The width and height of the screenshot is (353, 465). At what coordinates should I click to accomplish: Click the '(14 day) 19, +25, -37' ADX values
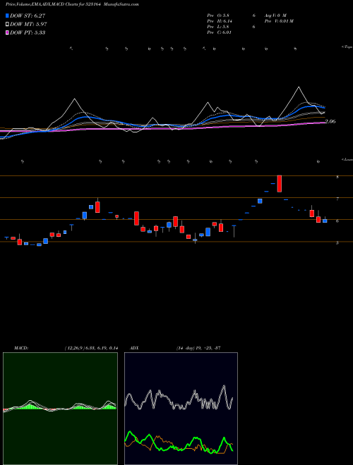pyautogui.click(x=198, y=348)
